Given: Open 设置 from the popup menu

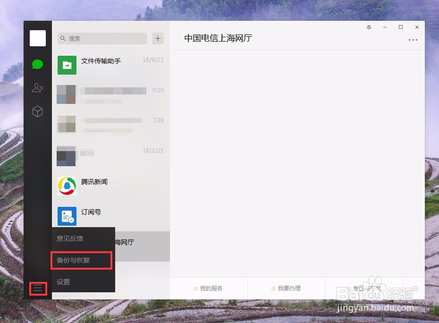Looking at the screenshot, I should pyautogui.click(x=63, y=282).
